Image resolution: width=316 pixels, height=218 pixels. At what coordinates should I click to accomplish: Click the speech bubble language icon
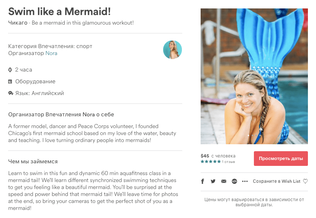[10, 93]
